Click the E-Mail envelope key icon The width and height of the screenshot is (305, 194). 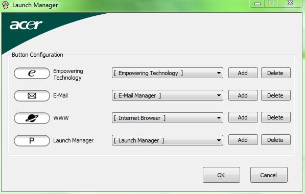pos(32,95)
